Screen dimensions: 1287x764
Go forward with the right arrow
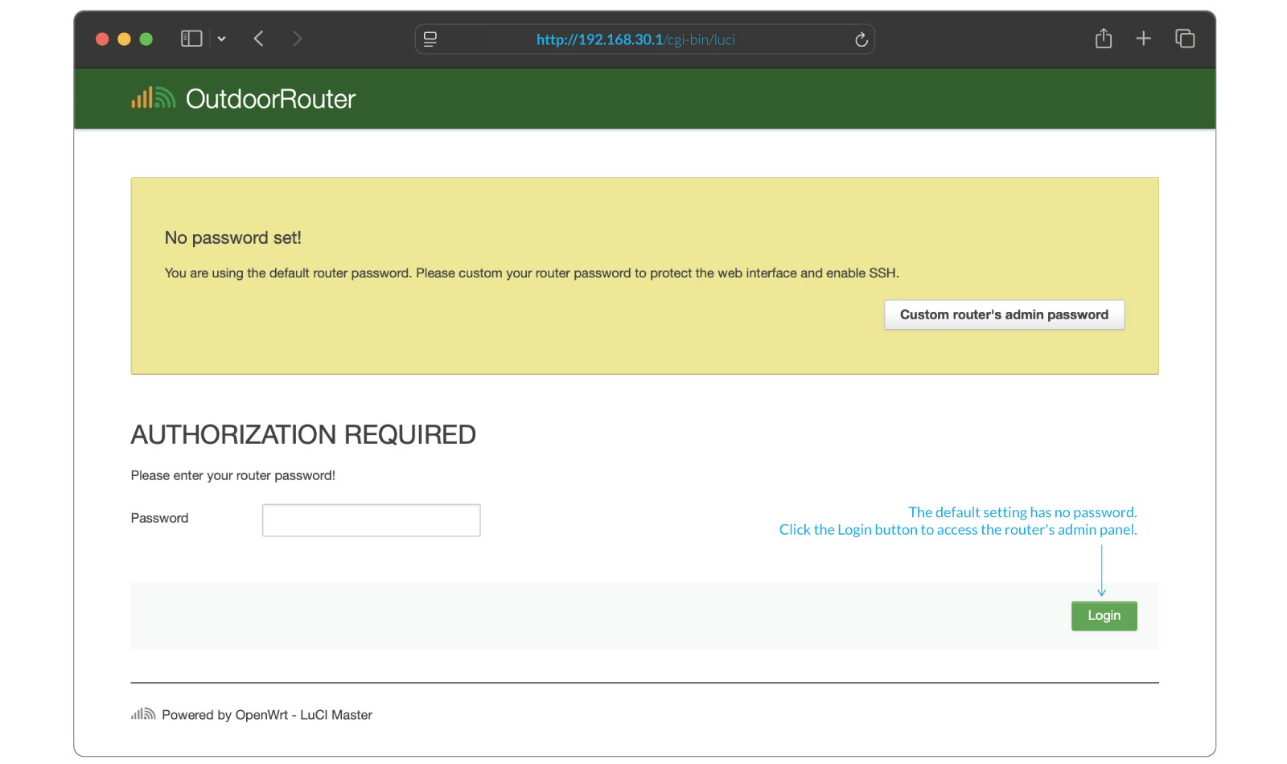coord(298,39)
